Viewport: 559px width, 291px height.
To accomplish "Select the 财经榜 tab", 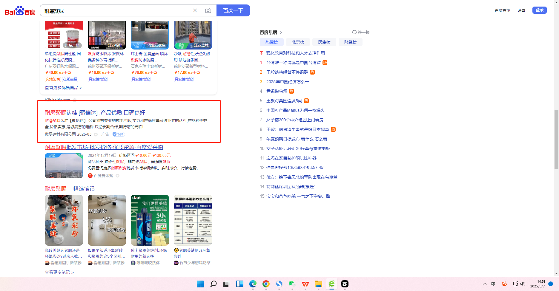I will tap(350, 42).
